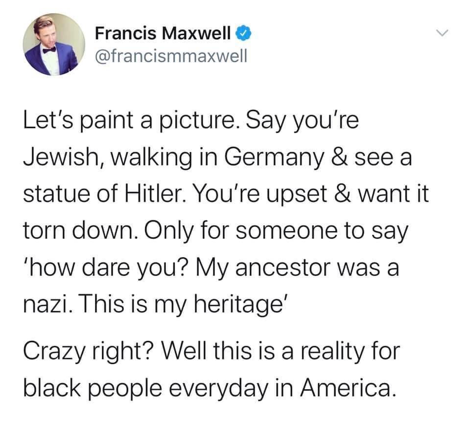Click the blue verified badge
Viewport: 470px width, 422px height.
244,34
